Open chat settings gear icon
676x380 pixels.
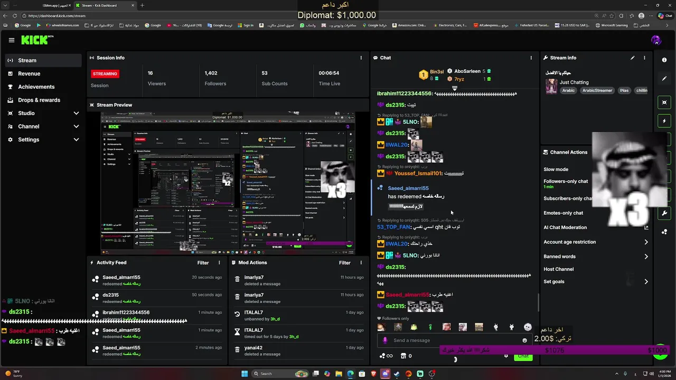(x=506, y=356)
